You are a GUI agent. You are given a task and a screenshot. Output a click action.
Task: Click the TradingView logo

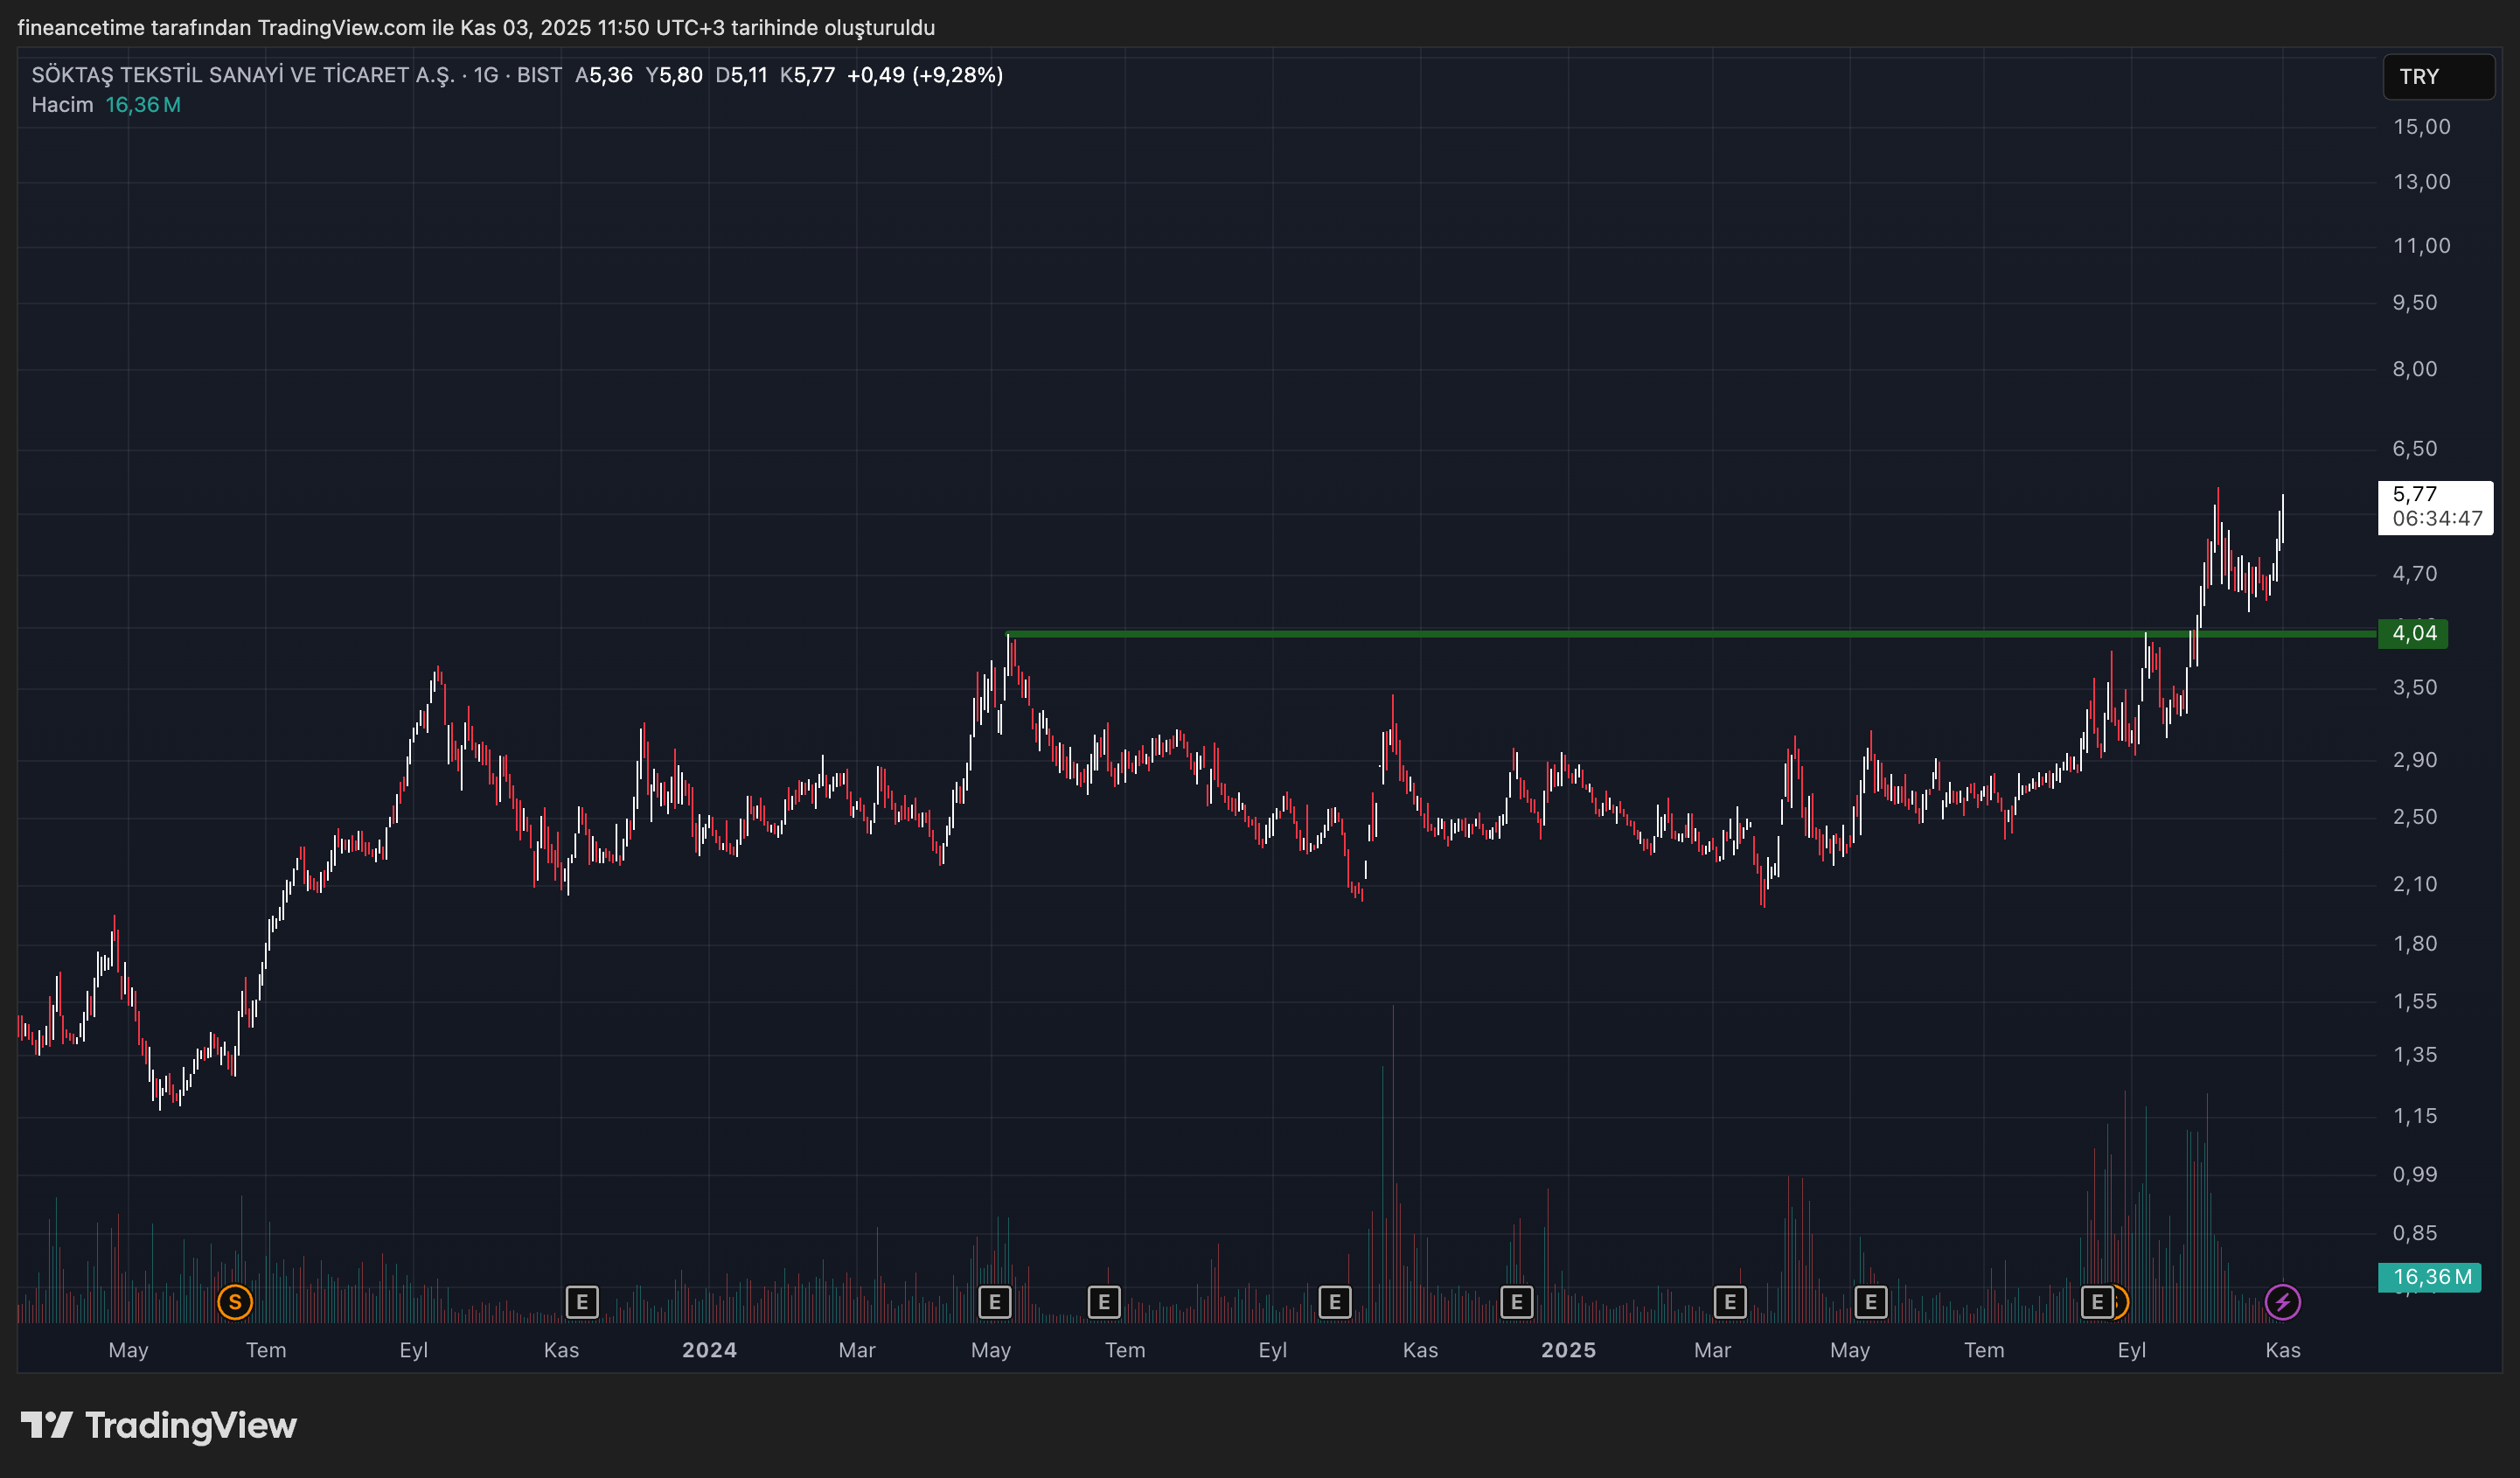click(x=160, y=1425)
